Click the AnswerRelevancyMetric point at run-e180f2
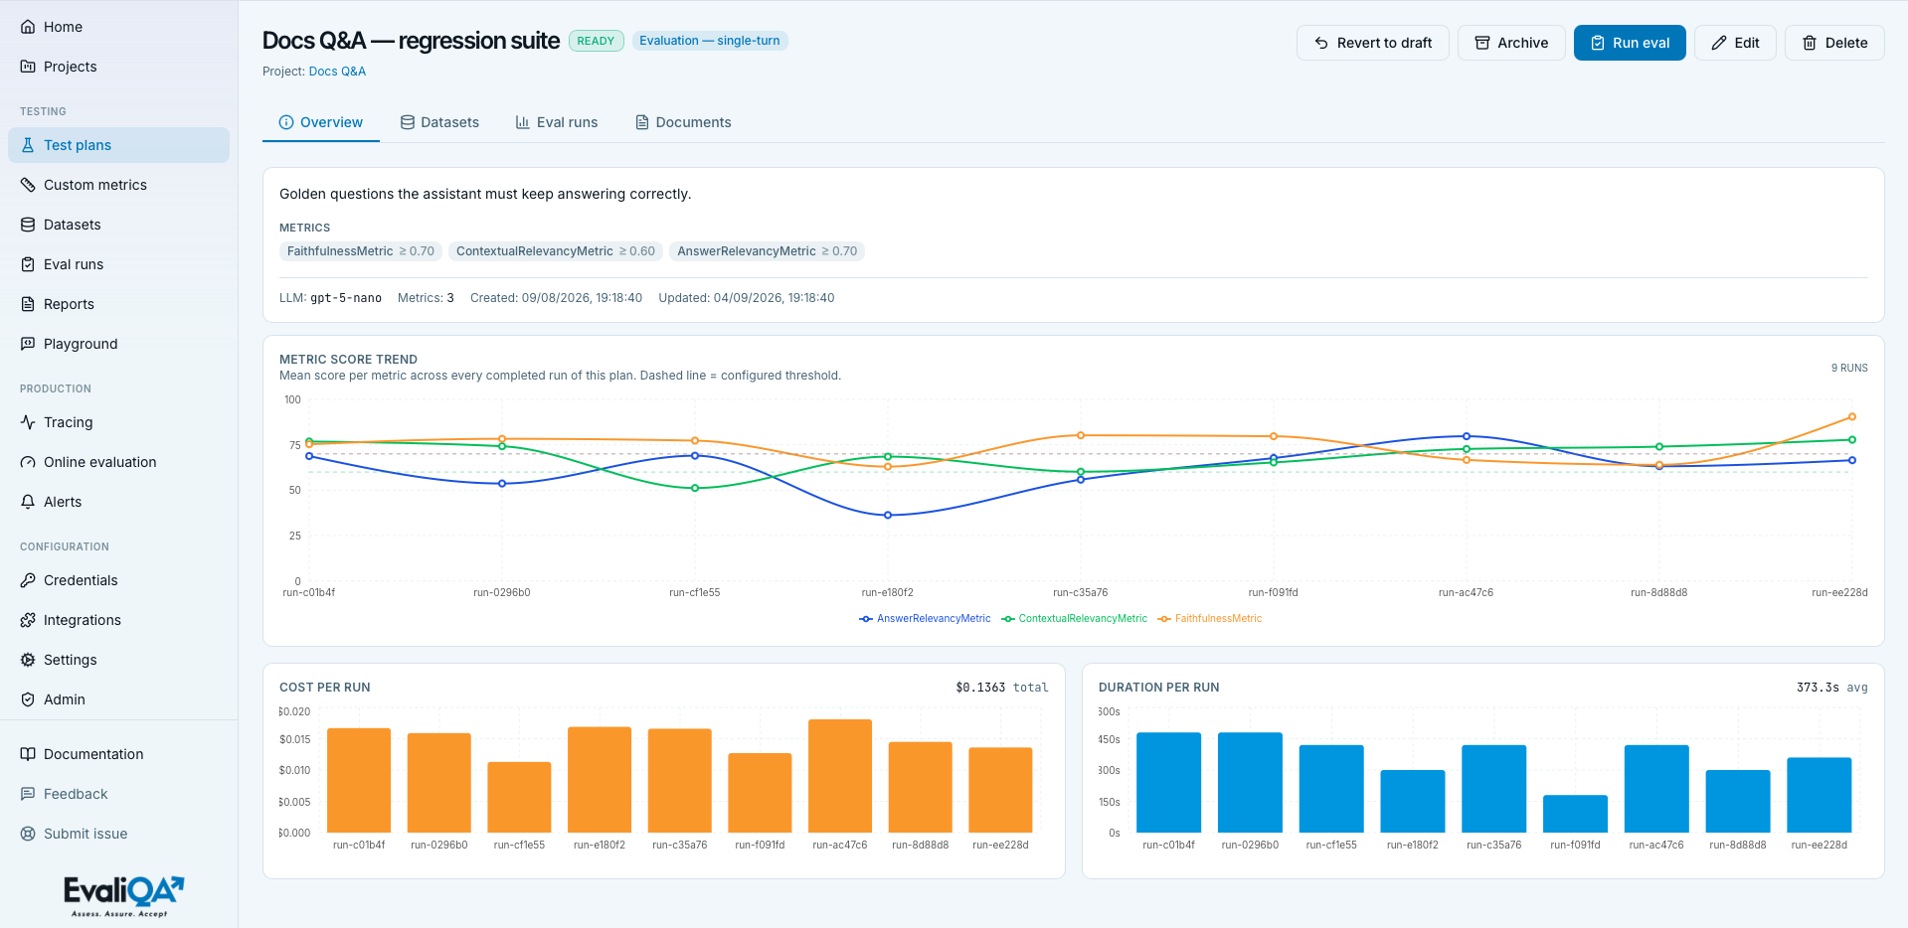The width and height of the screenshot is (1908, 928). coord(888,516)
